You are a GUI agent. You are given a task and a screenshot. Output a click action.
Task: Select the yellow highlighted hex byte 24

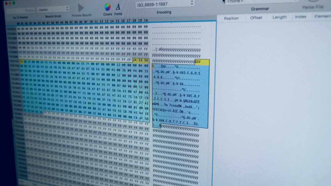click(135, 60)
